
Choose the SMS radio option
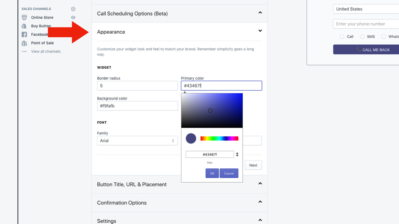point(363,36)
